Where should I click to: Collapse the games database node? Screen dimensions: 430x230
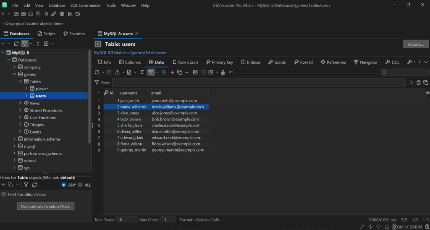coord(15,74)
